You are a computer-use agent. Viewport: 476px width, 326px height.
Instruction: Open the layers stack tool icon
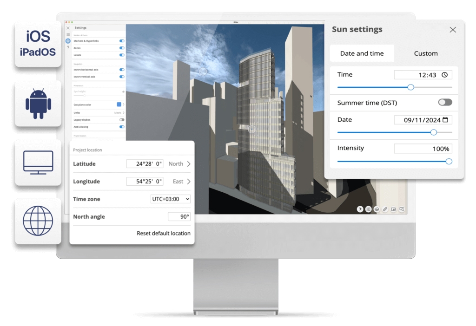(377, 209)
